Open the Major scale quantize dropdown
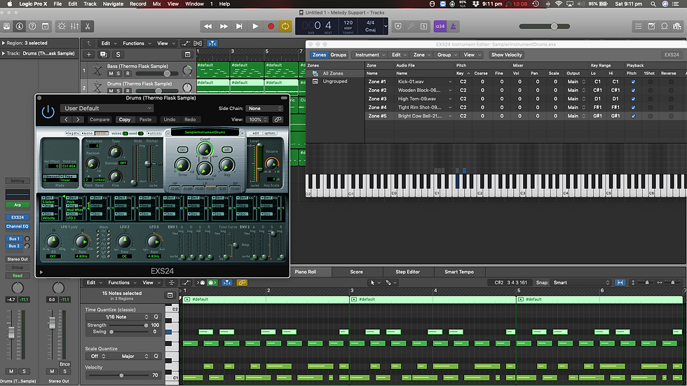The height and width of the screenshot is (386, 687). click(130, 357)
